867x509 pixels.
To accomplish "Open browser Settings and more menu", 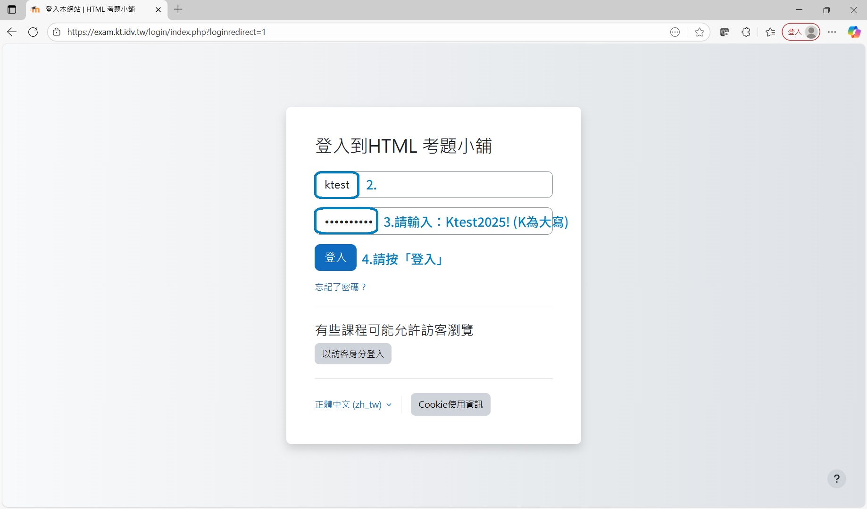I will [832, 32].
